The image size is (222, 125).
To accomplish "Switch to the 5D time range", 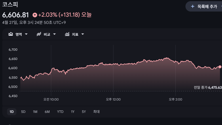I will point(23,112).
